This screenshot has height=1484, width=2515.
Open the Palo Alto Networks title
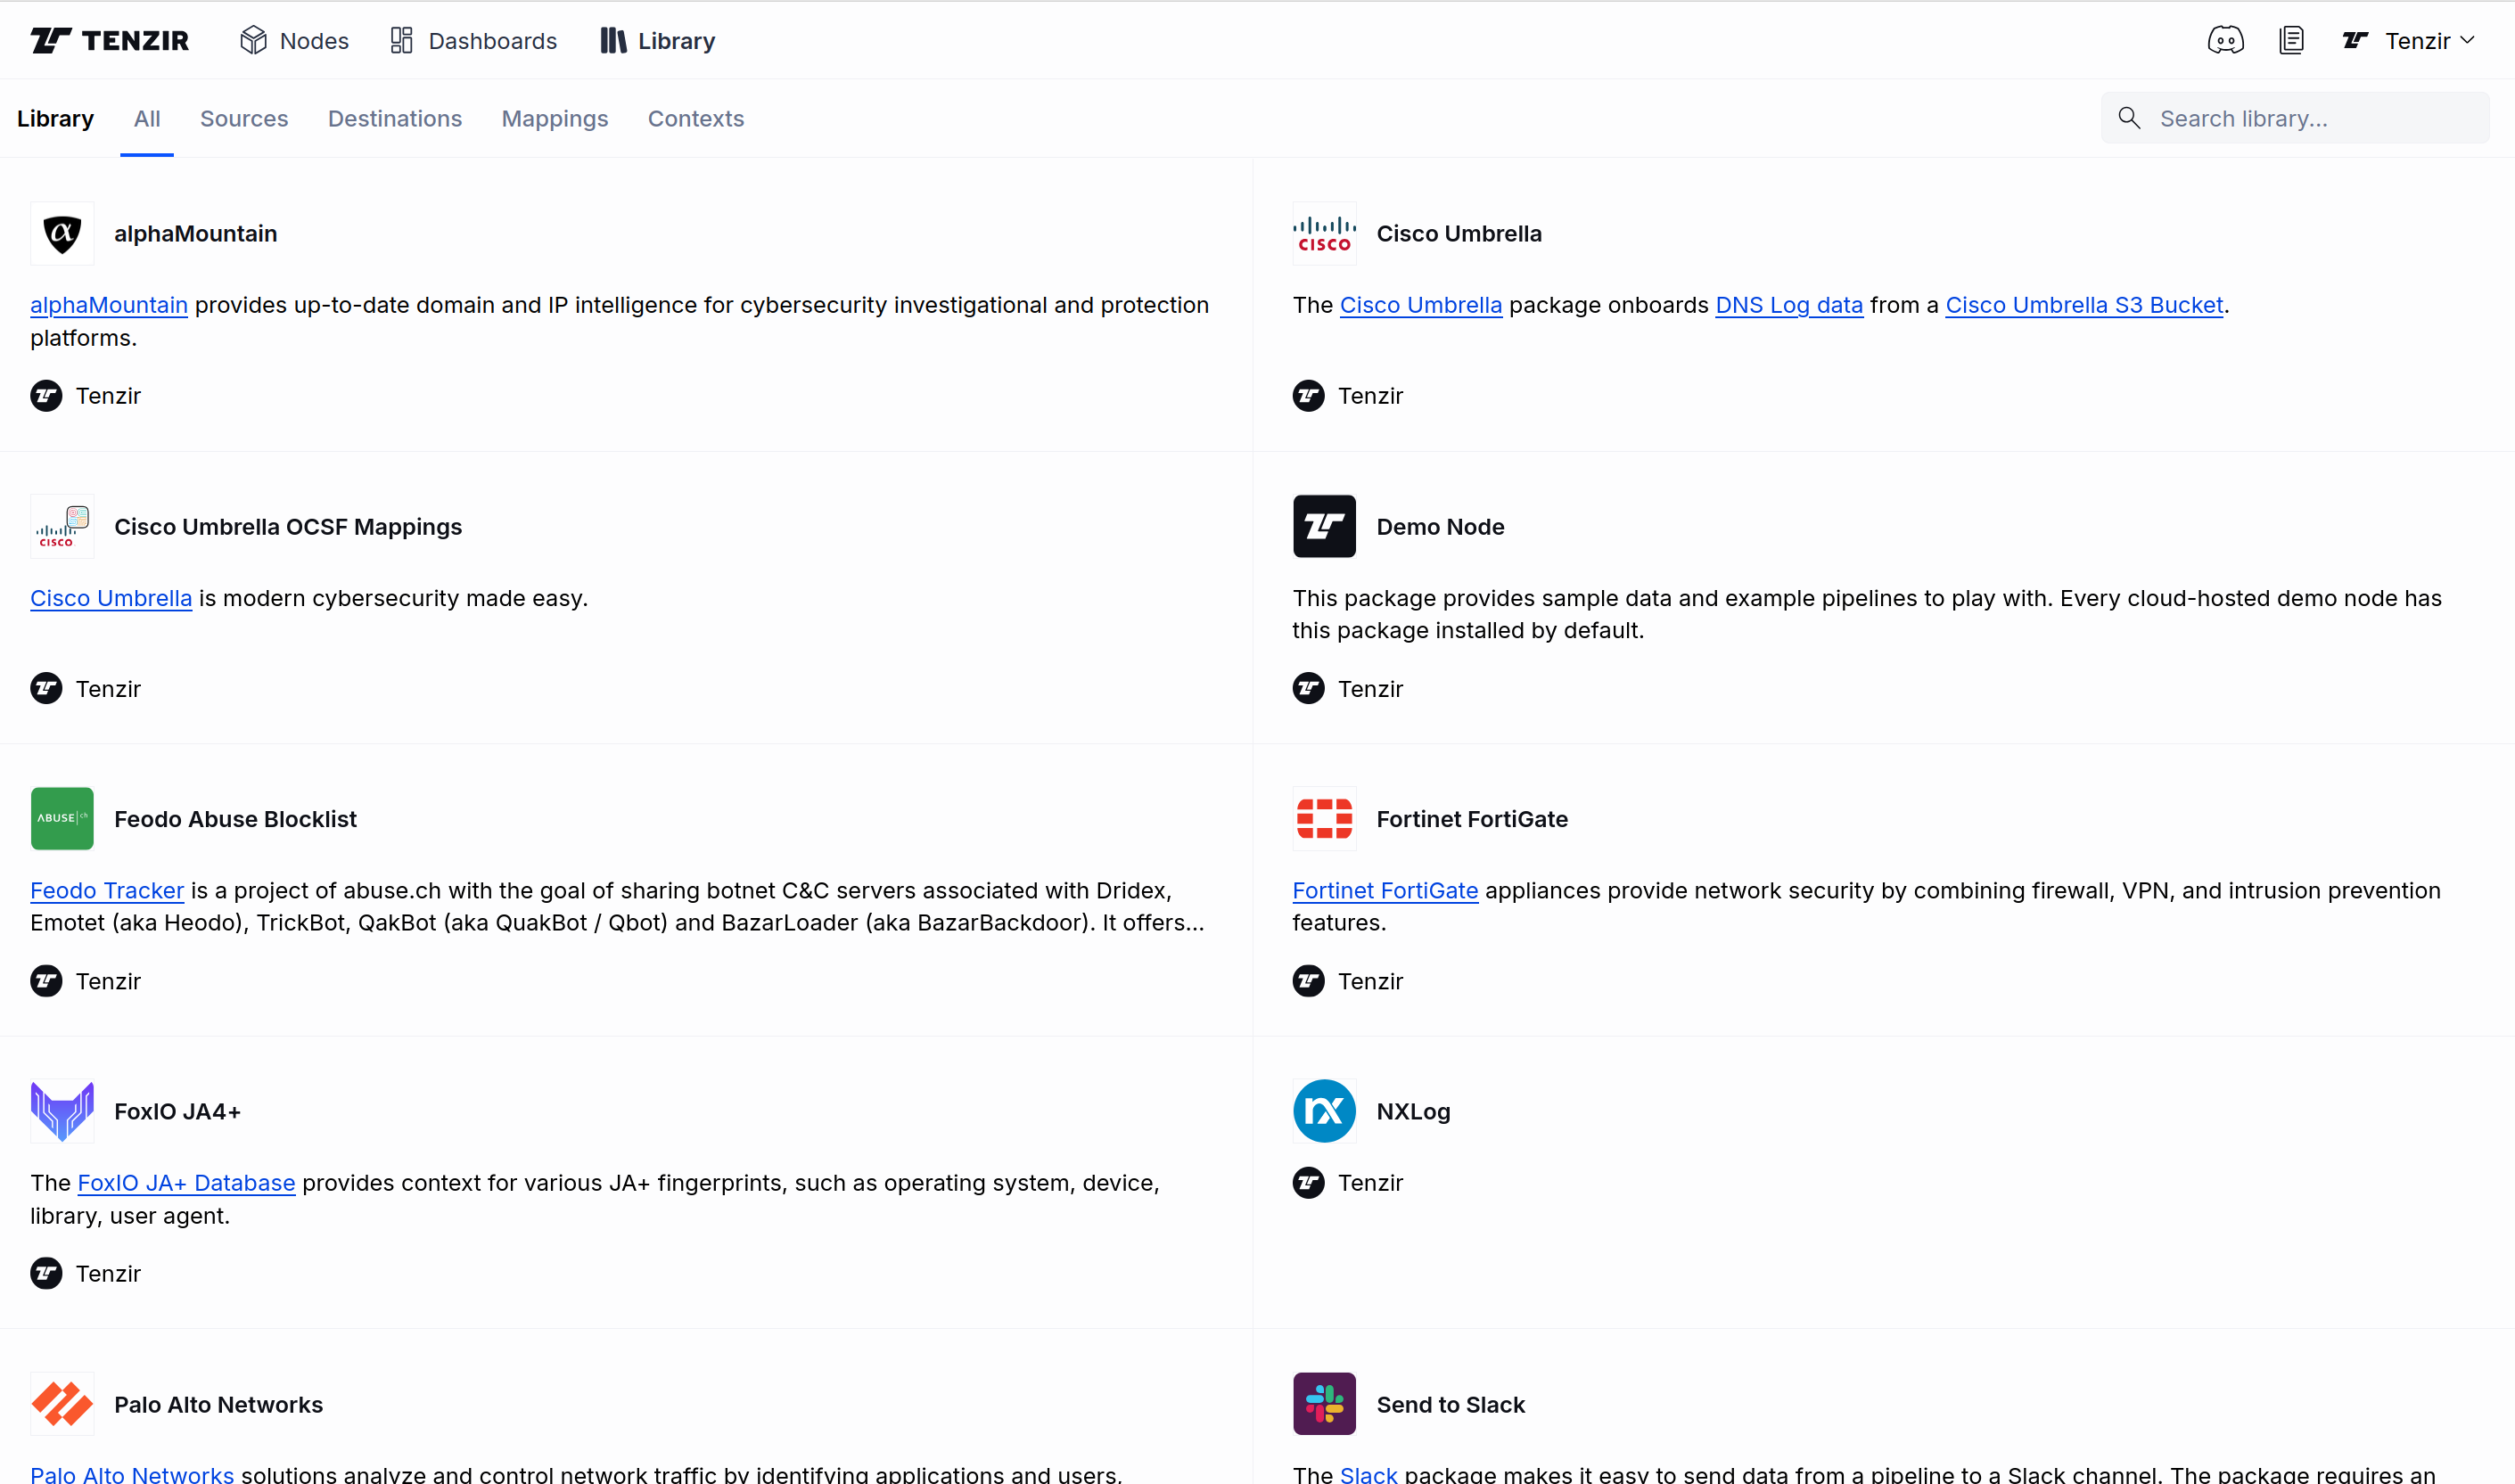coord(218,1404)
